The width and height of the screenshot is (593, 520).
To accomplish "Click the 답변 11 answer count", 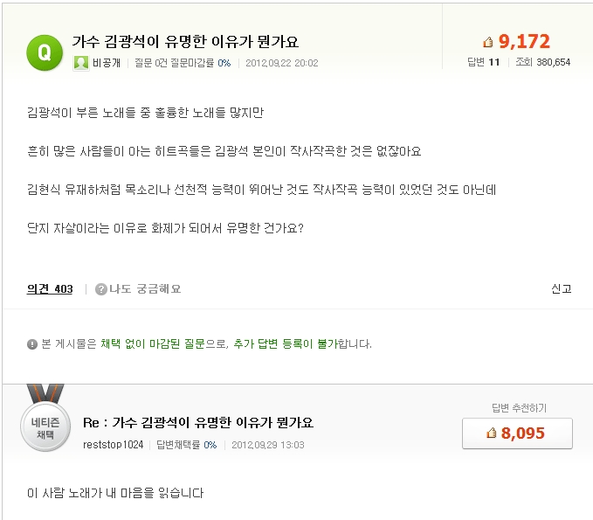I will (x=483, y=62).
